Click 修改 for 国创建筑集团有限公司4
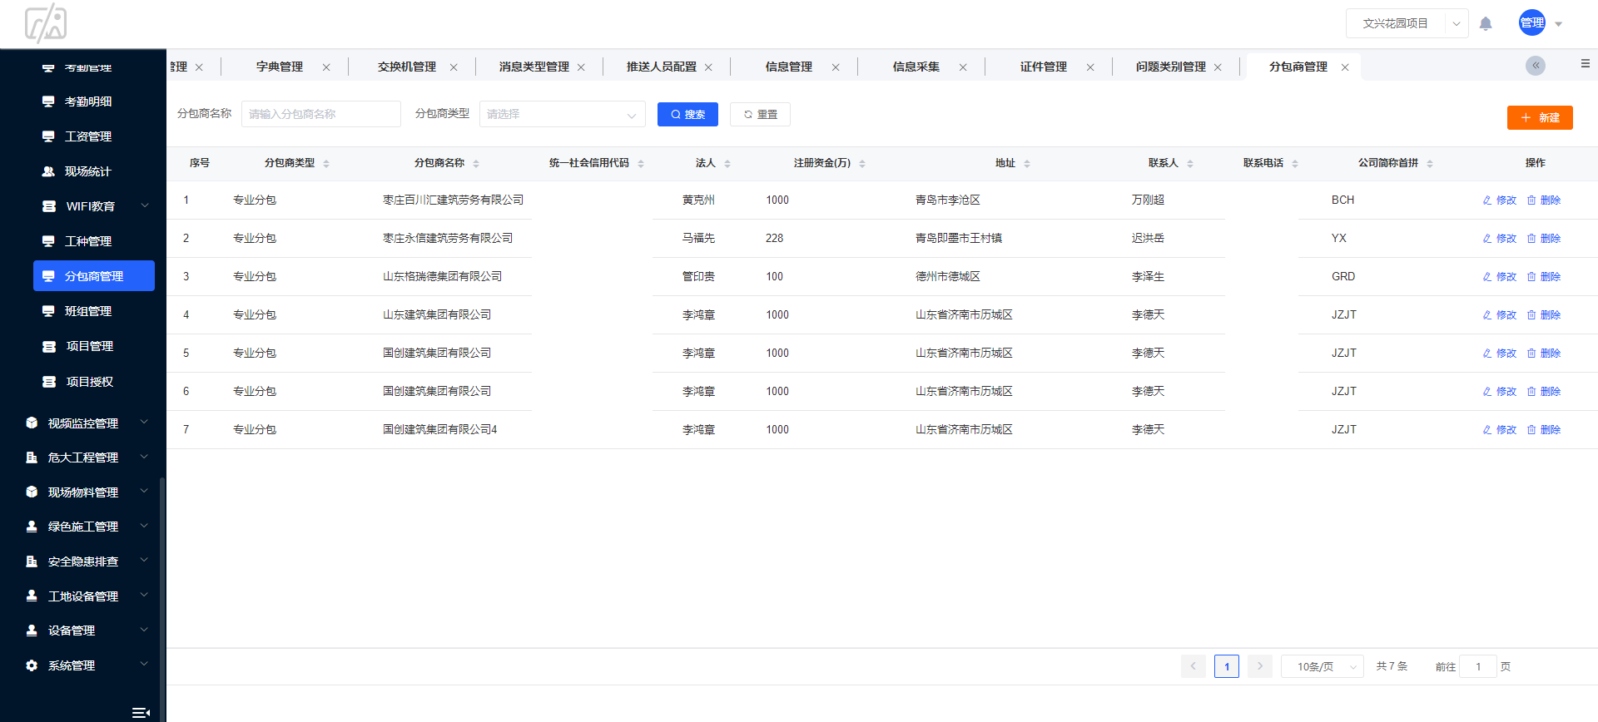1598x722 pixels. click(1500, 430)
